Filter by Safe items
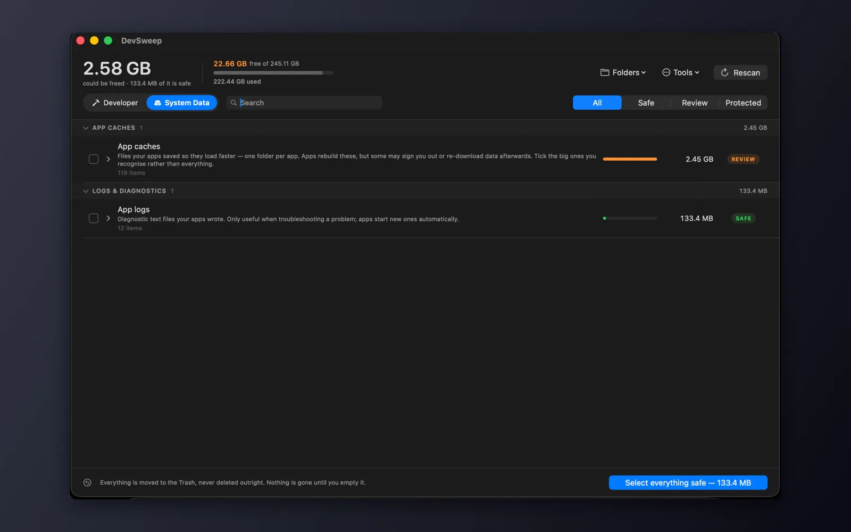Image resolution: width=851 pixels, height=532 pixels. (x=646, y=103)
